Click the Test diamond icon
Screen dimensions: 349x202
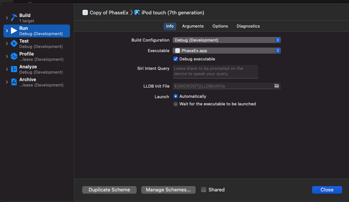point(14,43)
